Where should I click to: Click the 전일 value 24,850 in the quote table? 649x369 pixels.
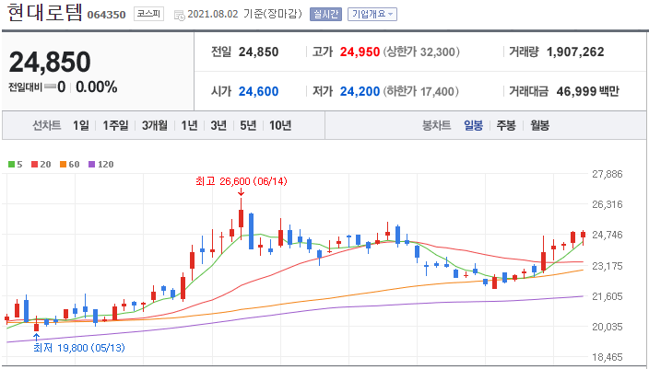[x=258, y=52]
